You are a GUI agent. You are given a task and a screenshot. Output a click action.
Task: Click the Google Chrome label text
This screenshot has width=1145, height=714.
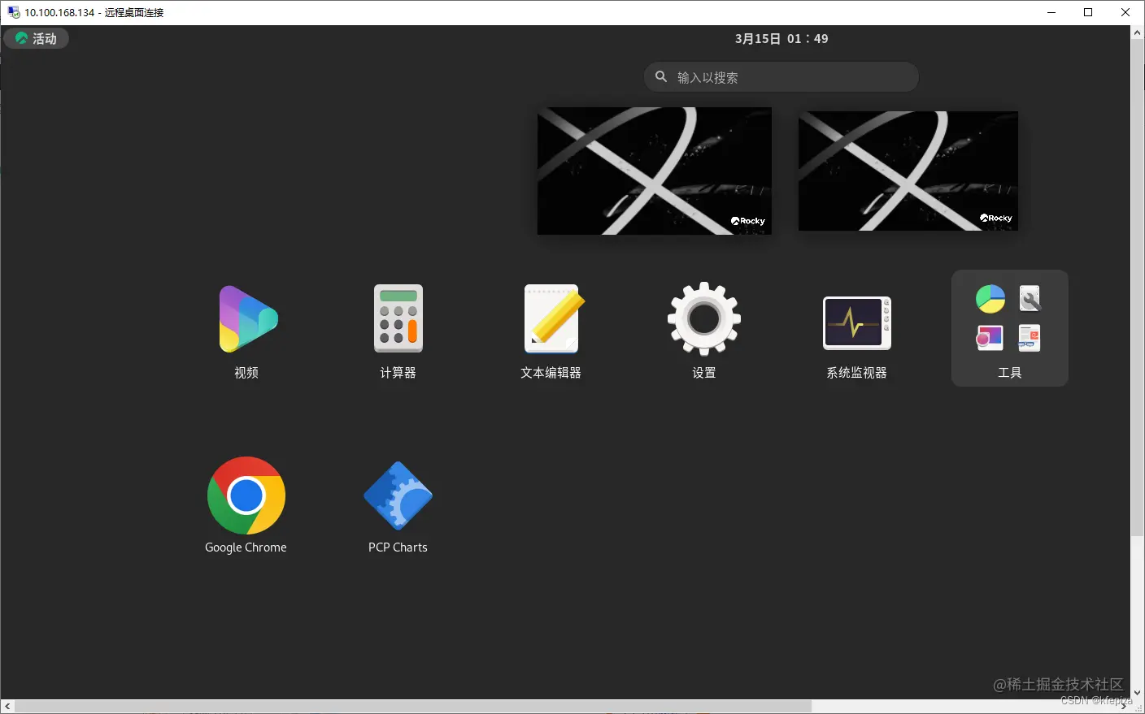coord(246,547)
